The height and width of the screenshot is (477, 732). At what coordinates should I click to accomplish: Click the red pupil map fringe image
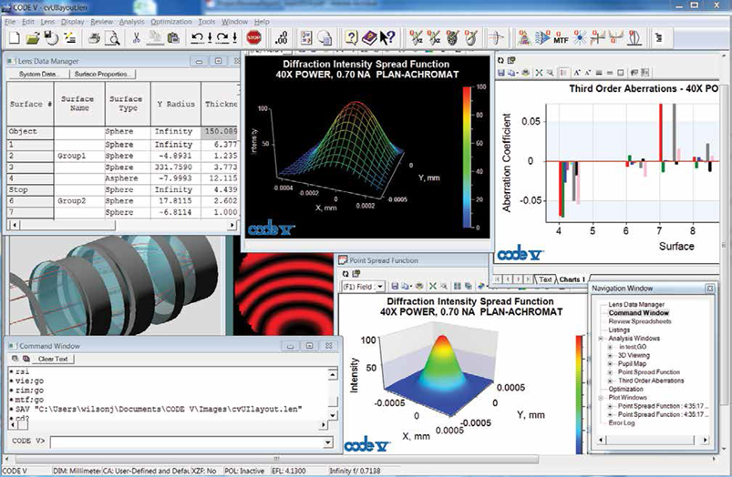[284, 295]
